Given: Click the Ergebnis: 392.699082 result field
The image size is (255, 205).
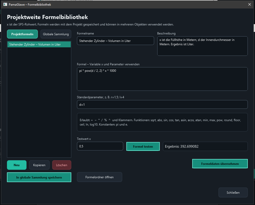Looking at the screenshot, I should point(205,146).
